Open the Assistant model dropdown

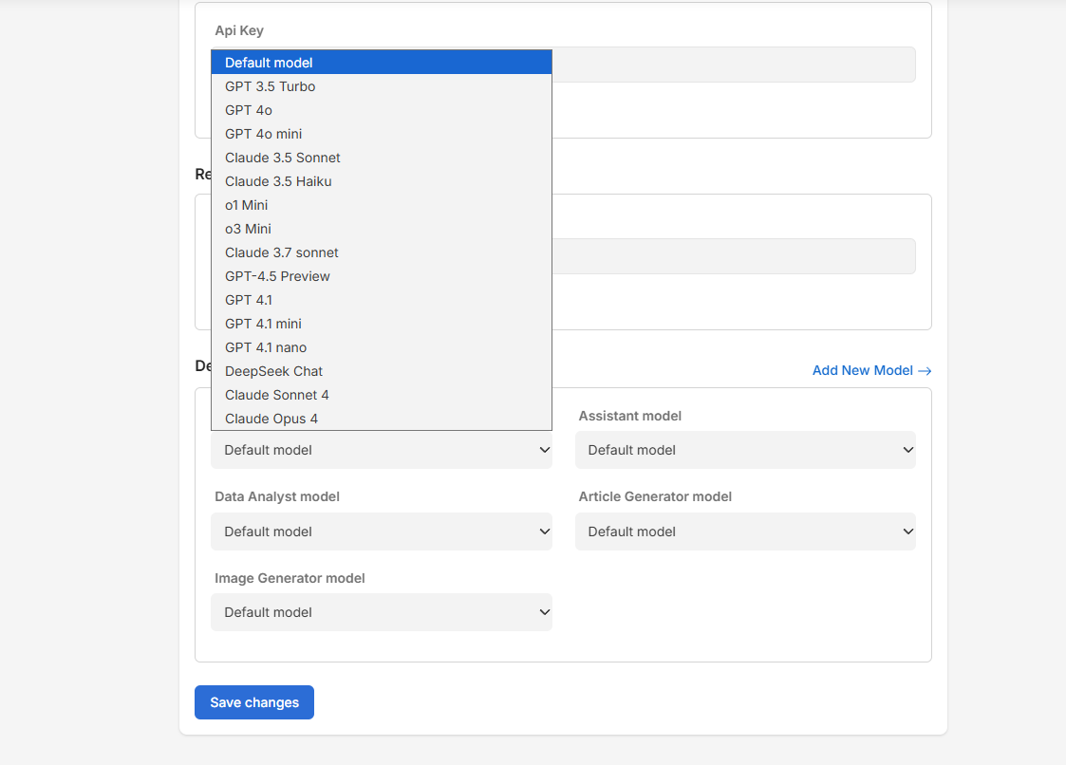745,450
